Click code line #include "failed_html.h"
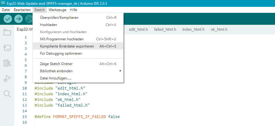Viewport: 275px width, 126px height. click(62, 105)
